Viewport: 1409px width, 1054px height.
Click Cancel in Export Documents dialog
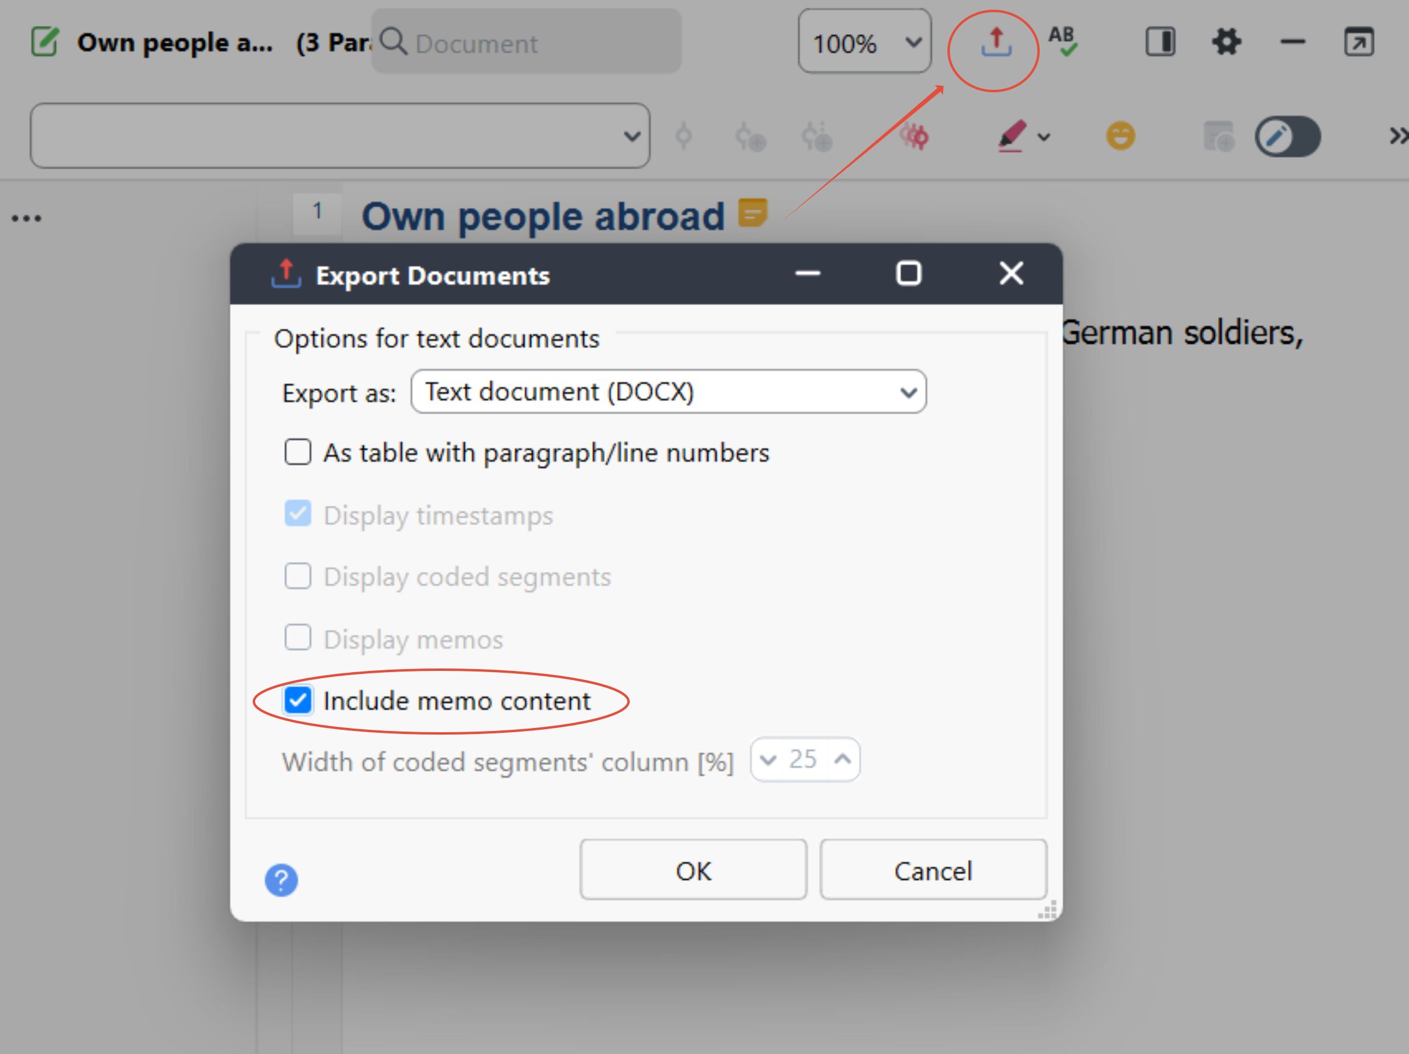[x=932, y=870]
